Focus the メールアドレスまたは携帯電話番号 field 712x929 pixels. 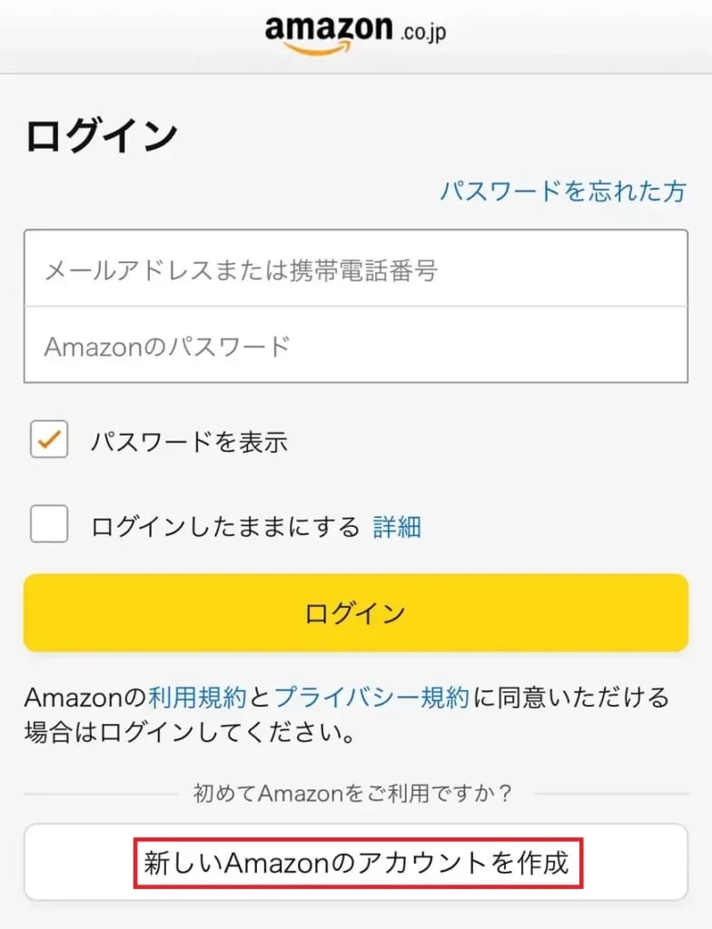tap(356, 269)
